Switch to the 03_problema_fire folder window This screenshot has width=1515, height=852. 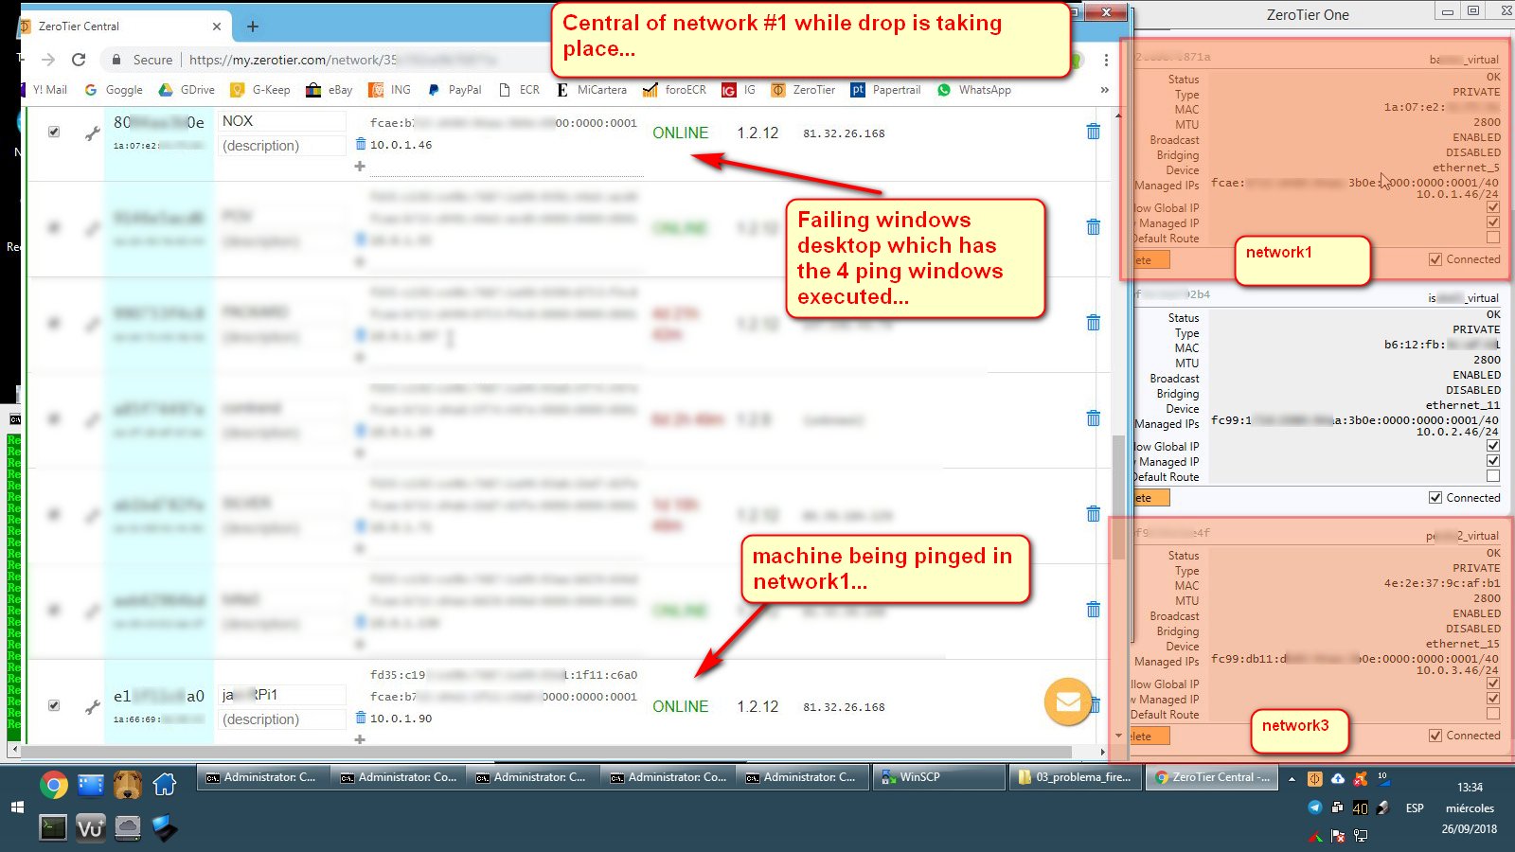tap(1074, 777)
